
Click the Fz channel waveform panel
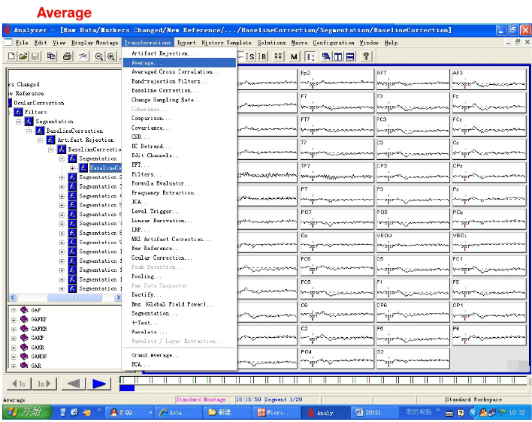488,104
